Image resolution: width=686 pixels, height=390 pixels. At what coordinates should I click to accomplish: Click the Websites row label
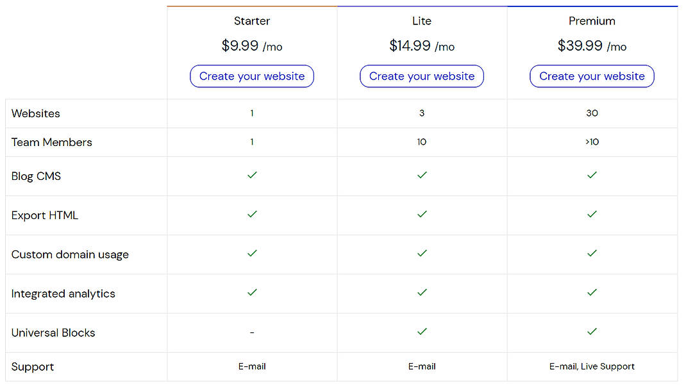[35, 113]
